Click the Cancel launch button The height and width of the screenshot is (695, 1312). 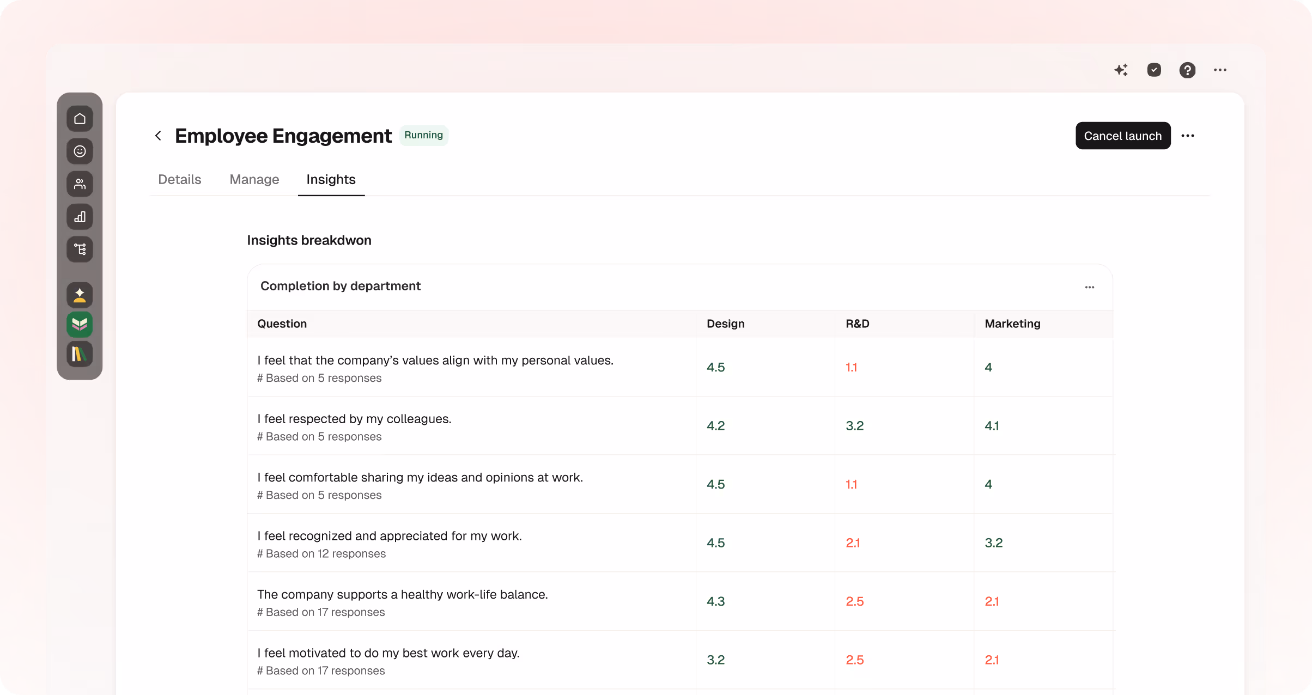[x=1122, y=136]
